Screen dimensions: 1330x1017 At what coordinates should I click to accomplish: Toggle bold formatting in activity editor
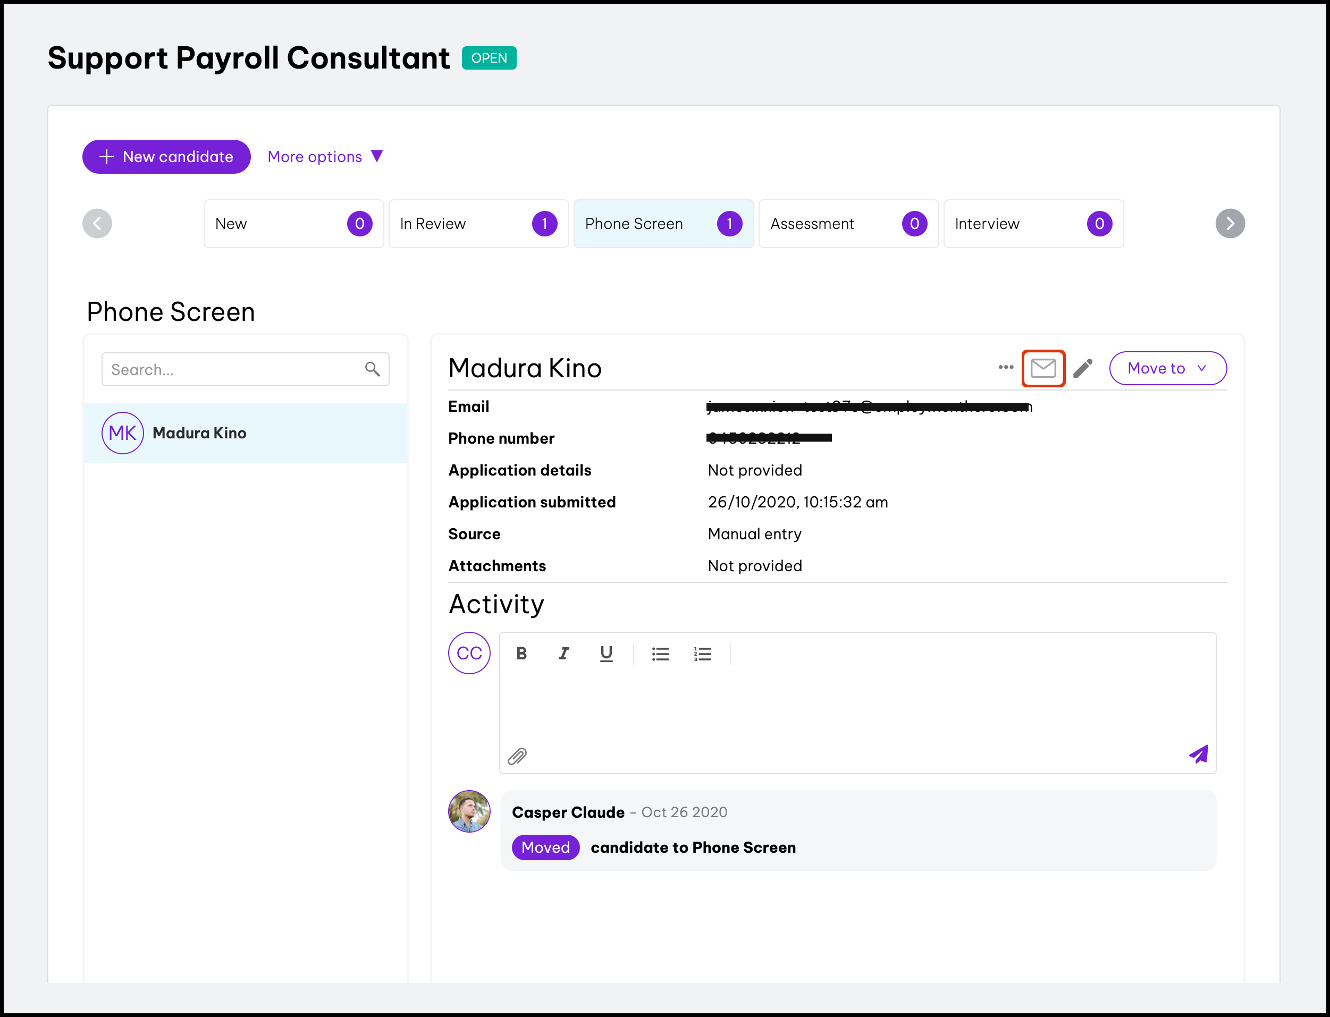521,654
